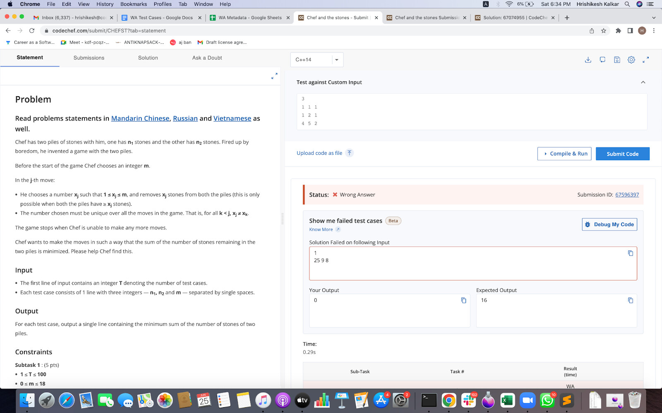This screenshot has height=413, width=662.
Task: Switch to the Submissions tab
Action: click(x=89, y=58)
